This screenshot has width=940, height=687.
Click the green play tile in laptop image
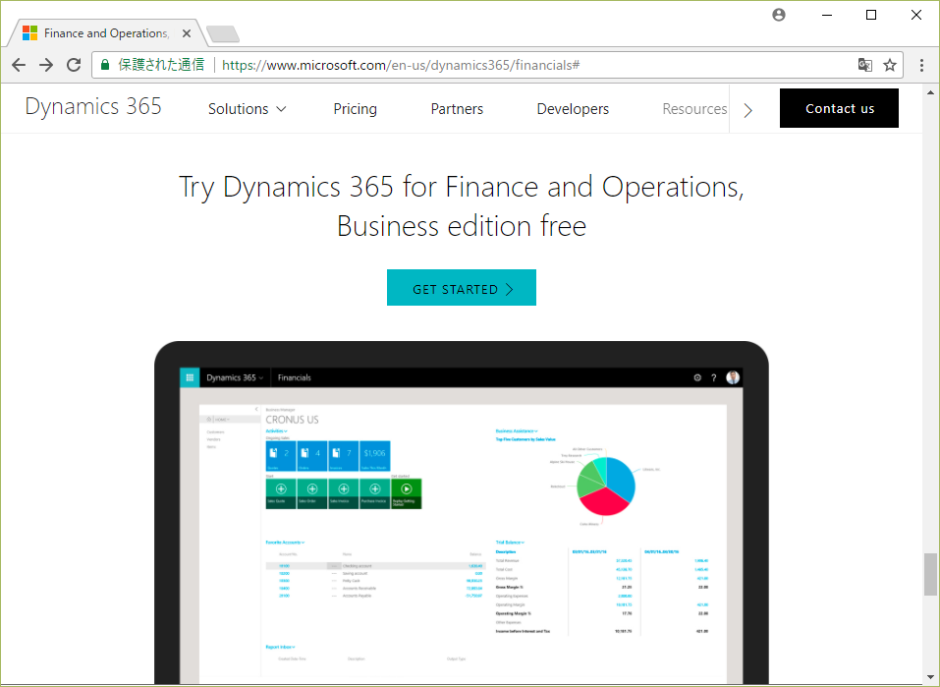click(407, 493)
